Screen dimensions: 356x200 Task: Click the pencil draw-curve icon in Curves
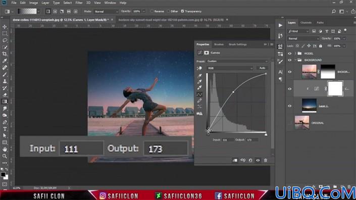(x=199, y=101)
